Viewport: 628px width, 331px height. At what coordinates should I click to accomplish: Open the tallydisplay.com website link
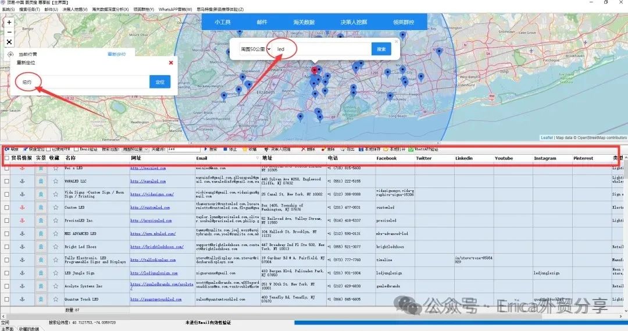[x=153, y=259]
